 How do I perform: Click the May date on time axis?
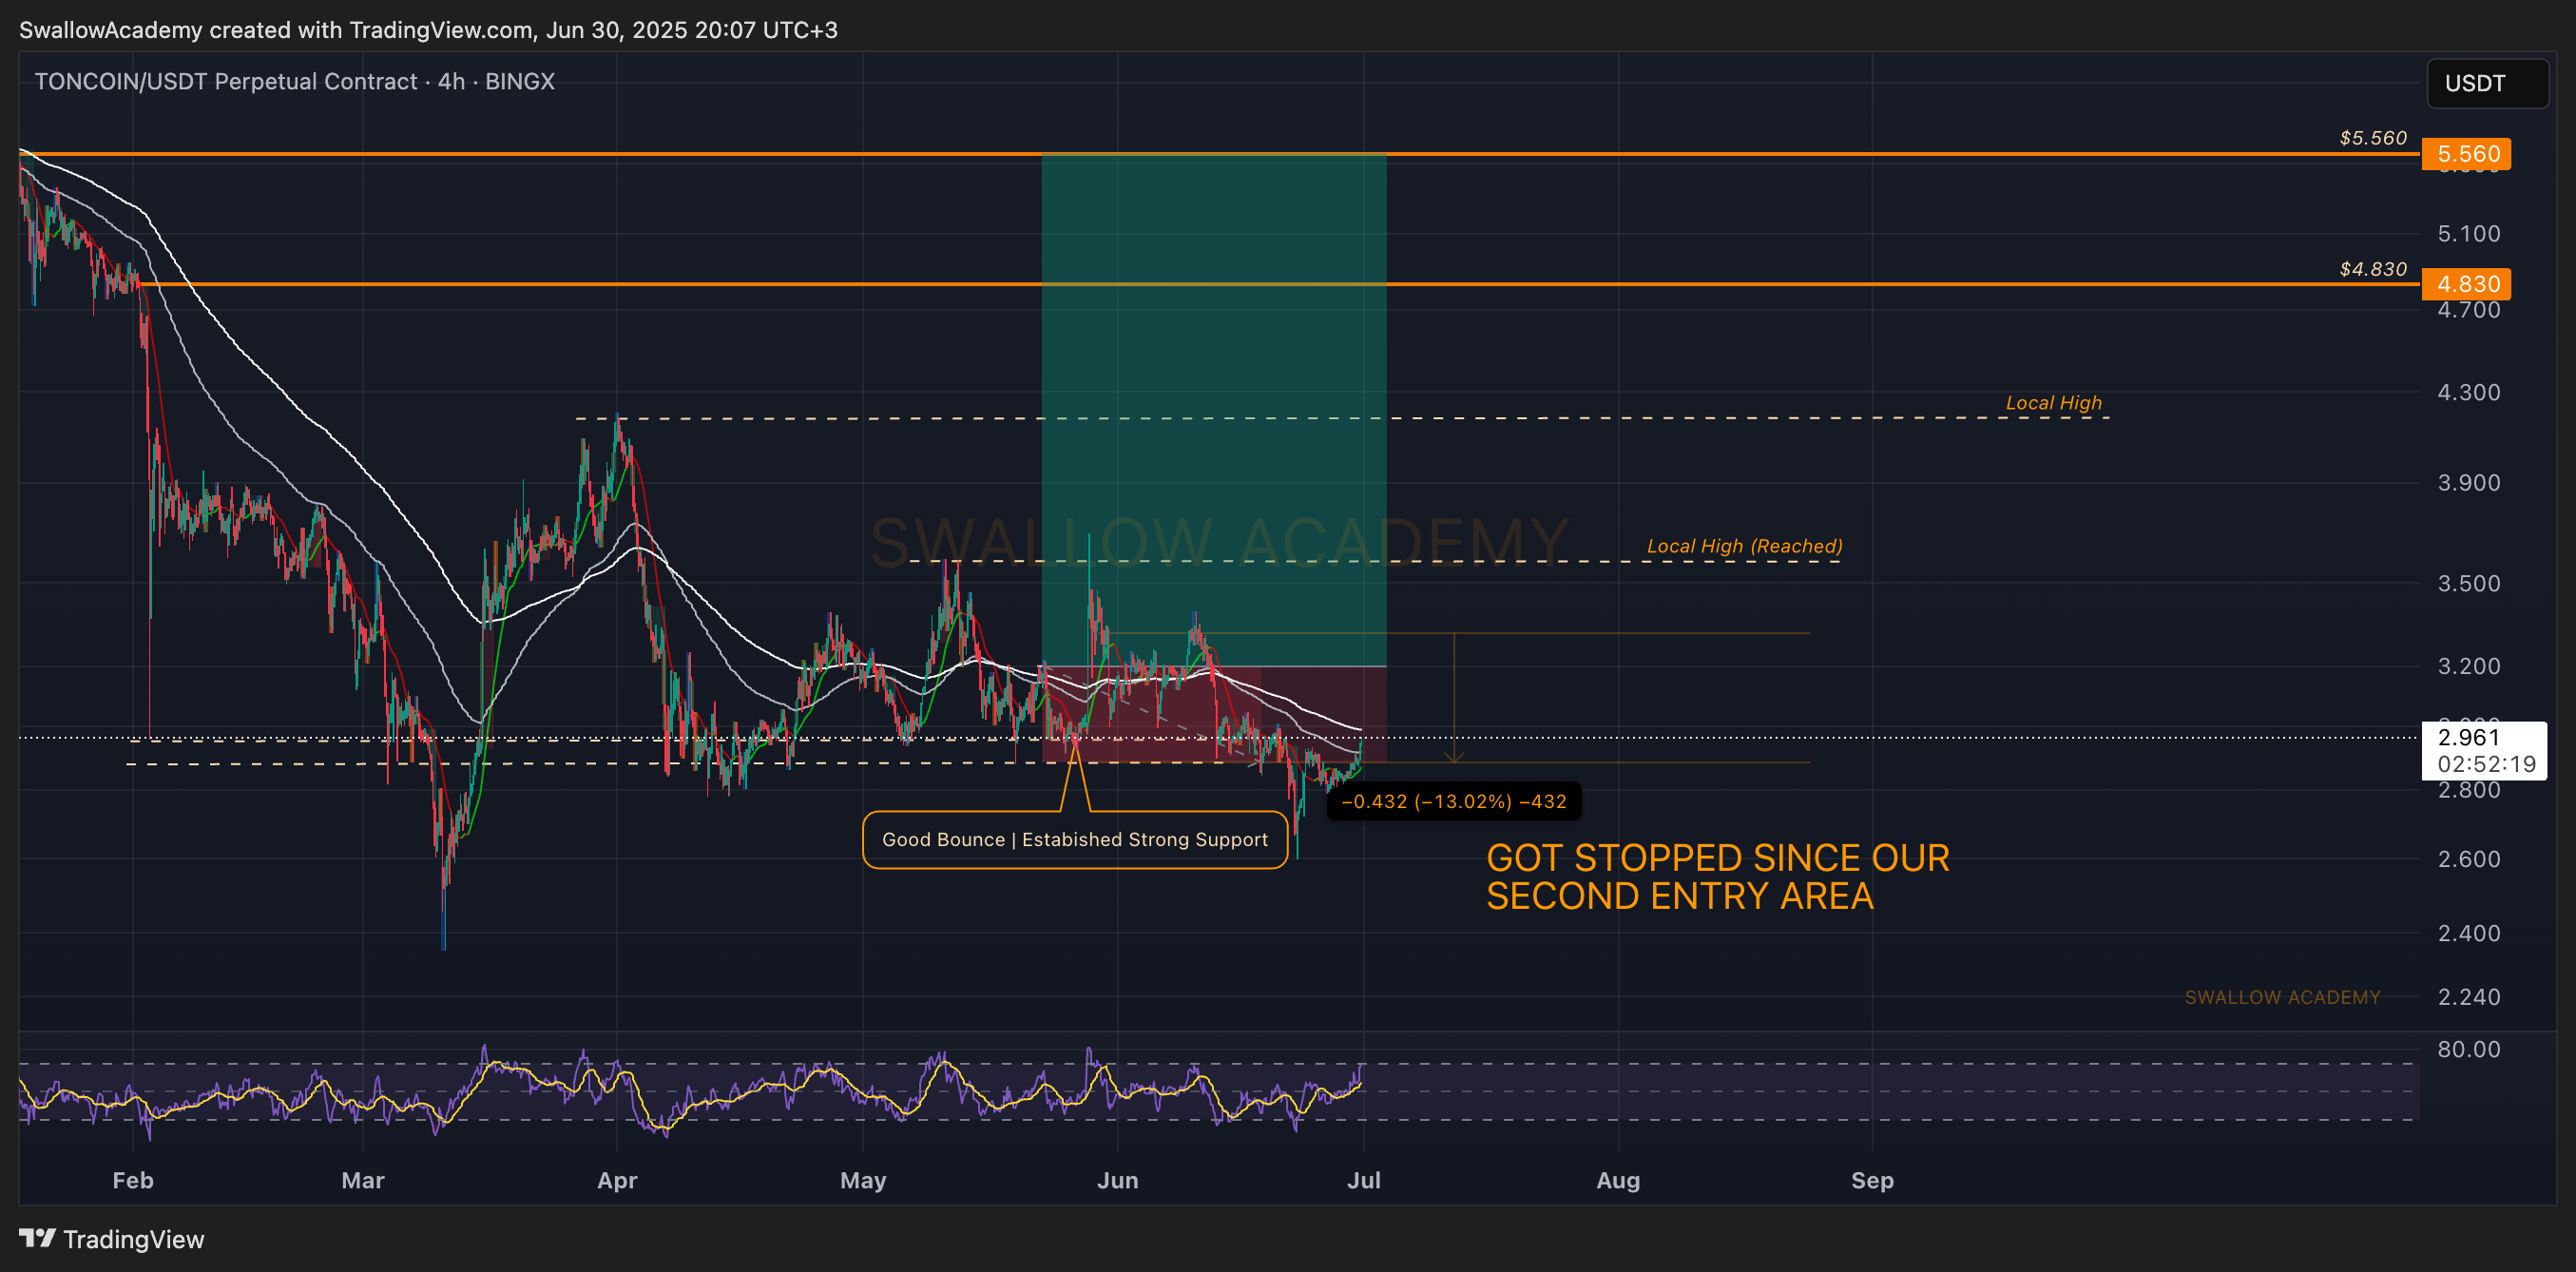(x=863, y=1180)
